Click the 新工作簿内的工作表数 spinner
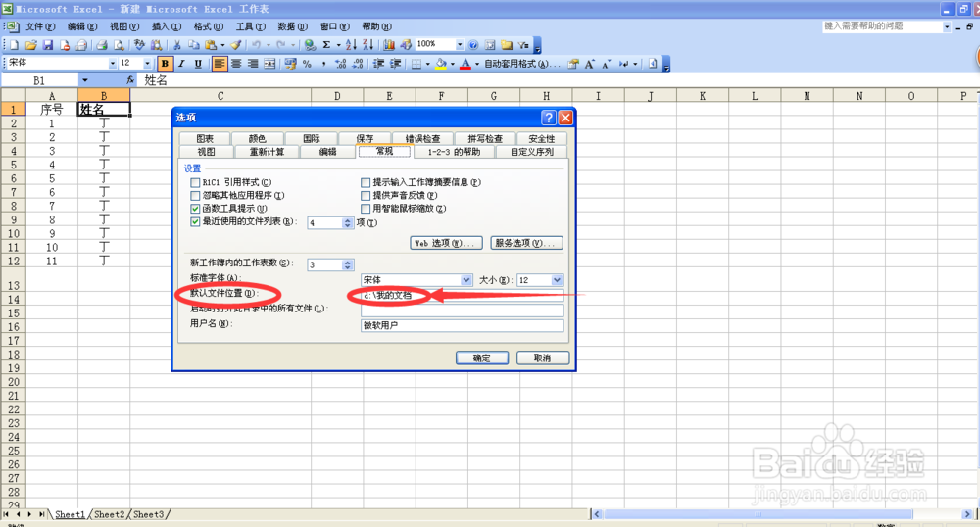 tap(348, 264)
